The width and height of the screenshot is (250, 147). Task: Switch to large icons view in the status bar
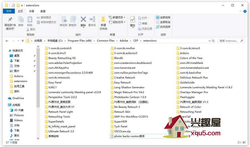click(244, 142)
